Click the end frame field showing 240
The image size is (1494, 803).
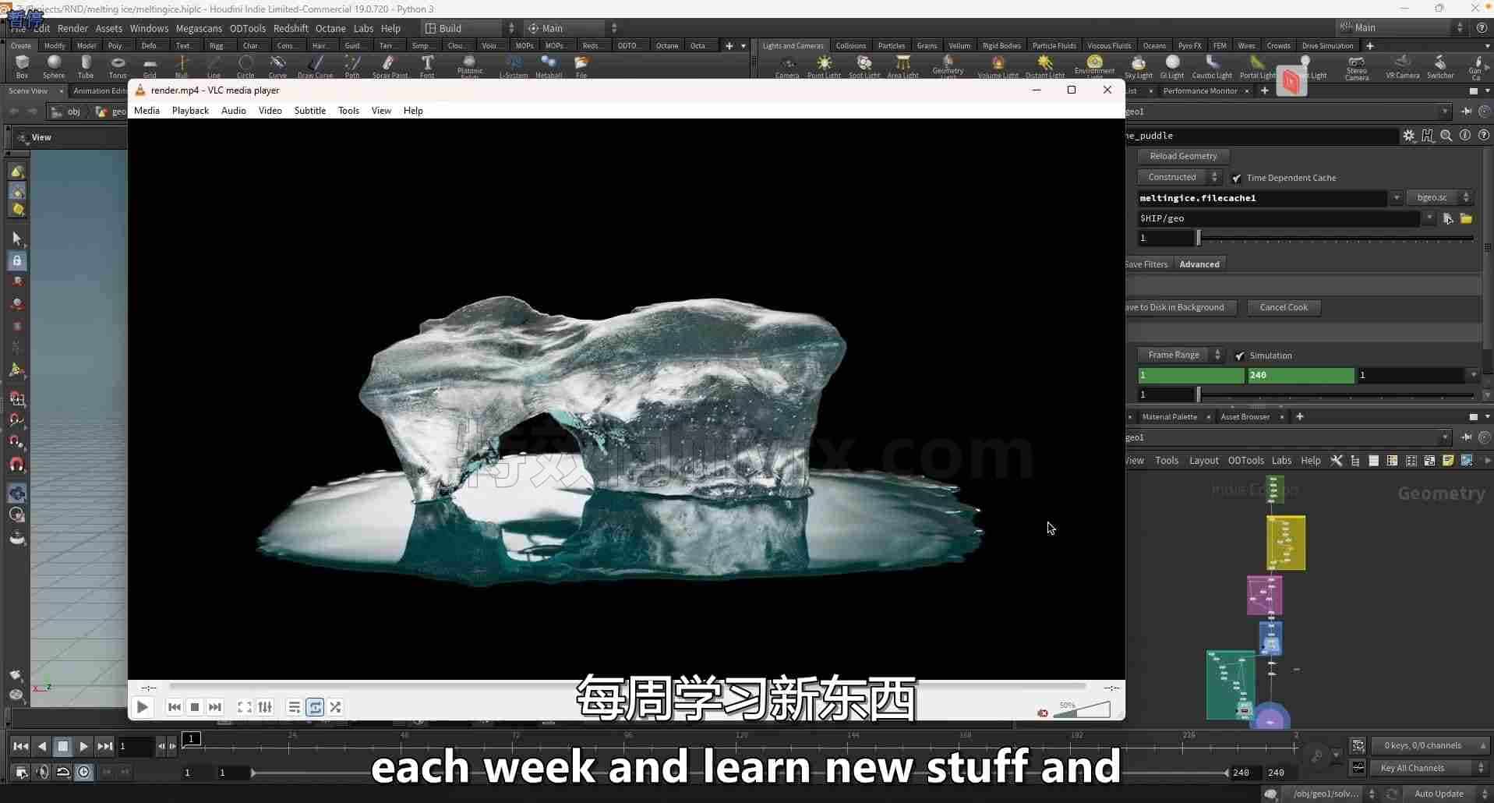tap(1301, 375)
